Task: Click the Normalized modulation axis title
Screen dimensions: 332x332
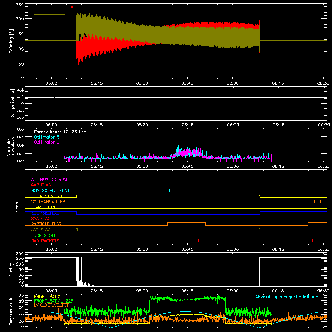Action: pyautogui.click(x=11, y=145)
